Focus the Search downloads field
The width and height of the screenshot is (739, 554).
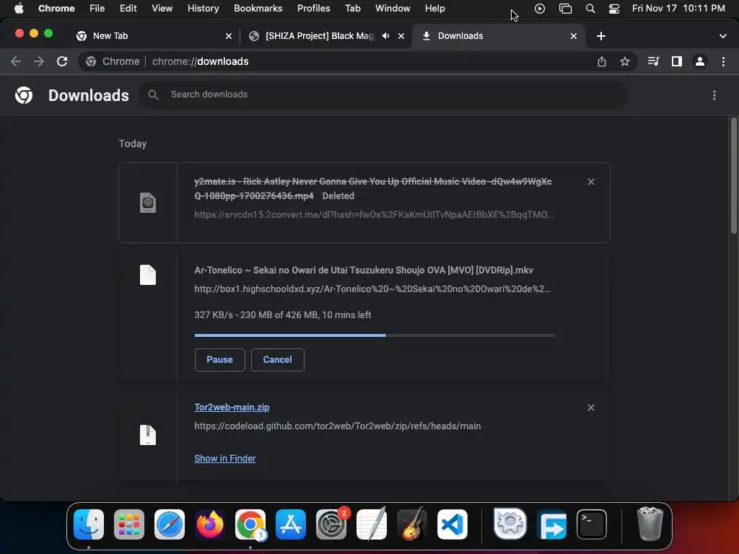[x=383, y=94]
